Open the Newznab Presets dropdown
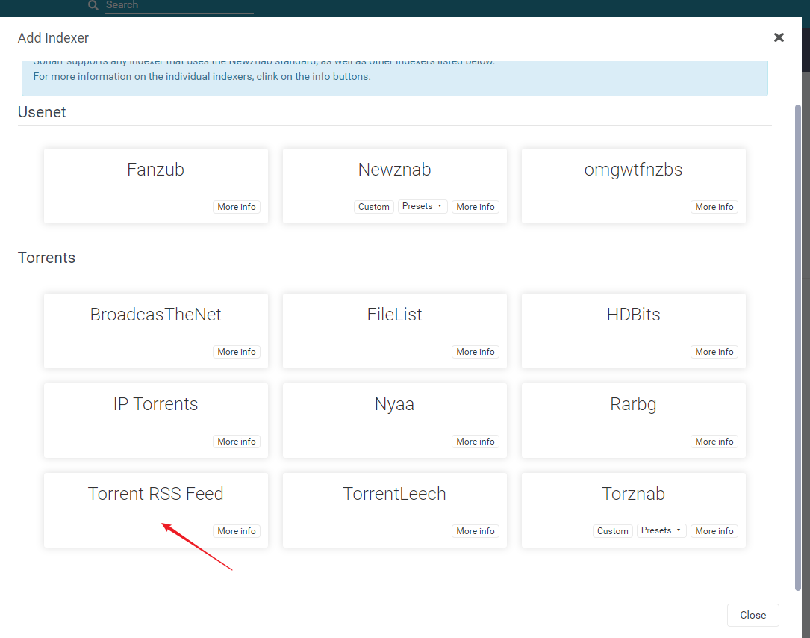 pyautogui.click(x=423, y=206)
